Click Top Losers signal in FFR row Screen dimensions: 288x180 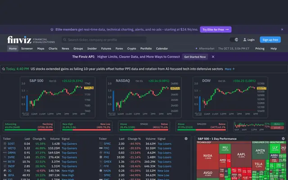164,166
